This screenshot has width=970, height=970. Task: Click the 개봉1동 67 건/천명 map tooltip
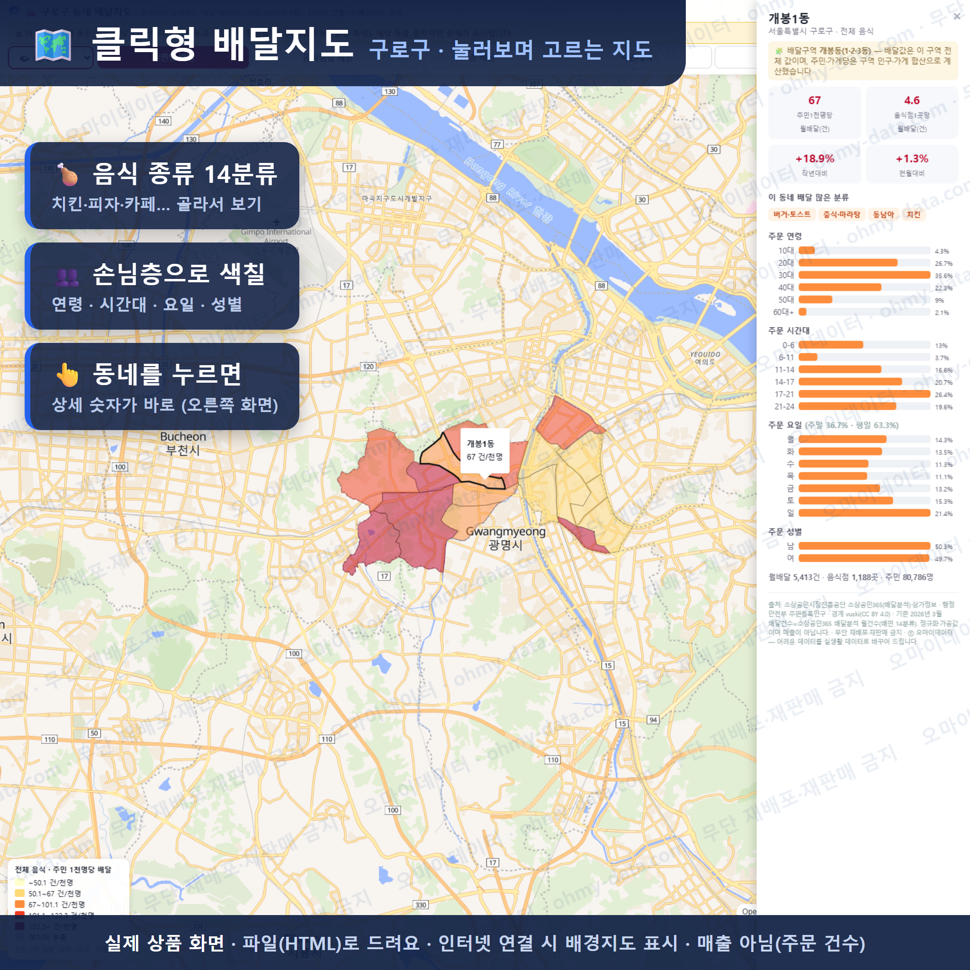click(x=485, y=450)
